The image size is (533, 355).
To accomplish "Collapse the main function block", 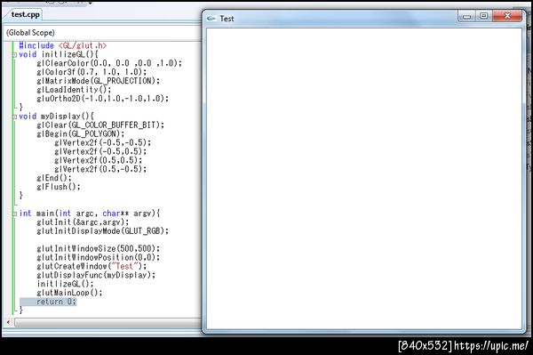I will [x=14, y=214].
